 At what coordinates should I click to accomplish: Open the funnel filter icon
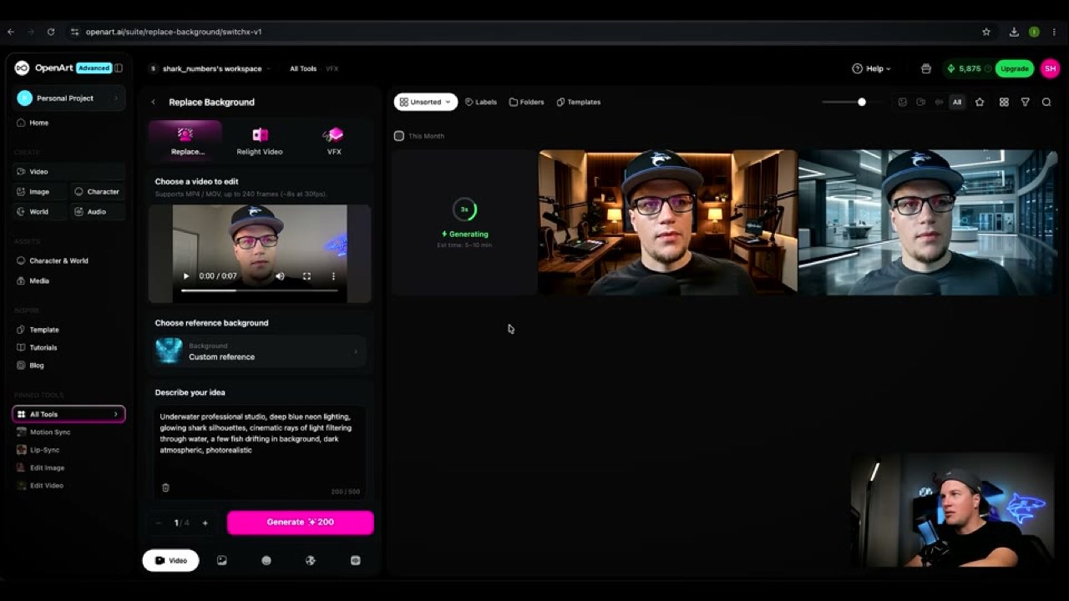coord(1025,102)
